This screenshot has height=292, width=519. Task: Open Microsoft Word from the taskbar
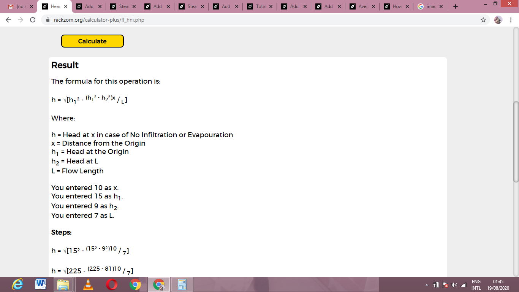click(41, 284)
